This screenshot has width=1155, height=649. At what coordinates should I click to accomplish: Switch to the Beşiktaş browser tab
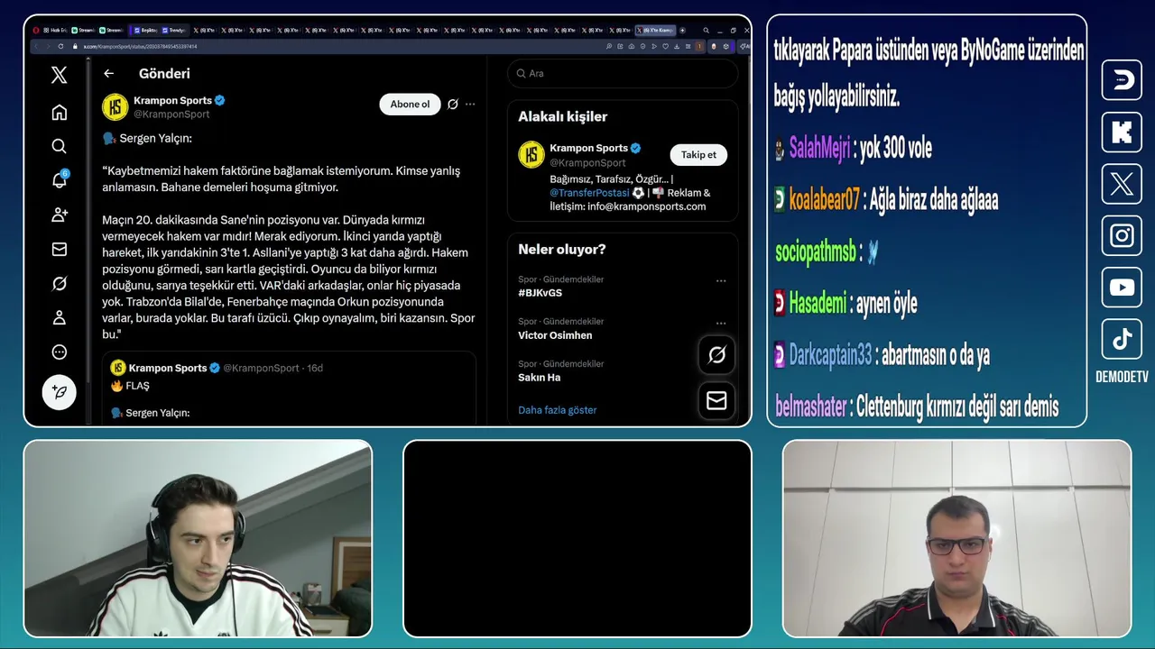(x=144, y=30)
